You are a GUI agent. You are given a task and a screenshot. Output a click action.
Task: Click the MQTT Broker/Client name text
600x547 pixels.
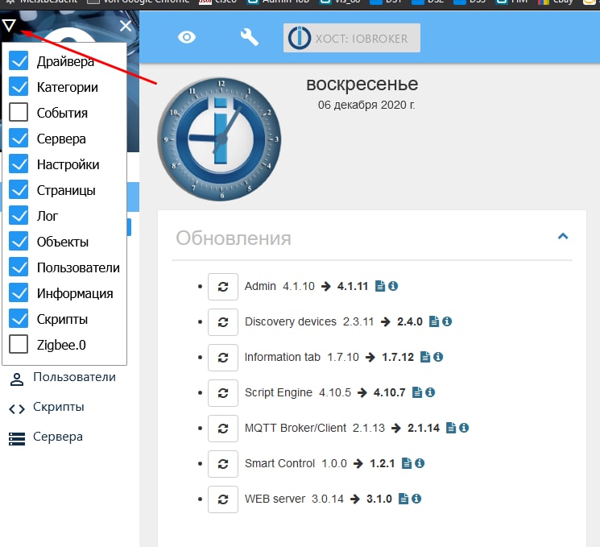point(296,428)
